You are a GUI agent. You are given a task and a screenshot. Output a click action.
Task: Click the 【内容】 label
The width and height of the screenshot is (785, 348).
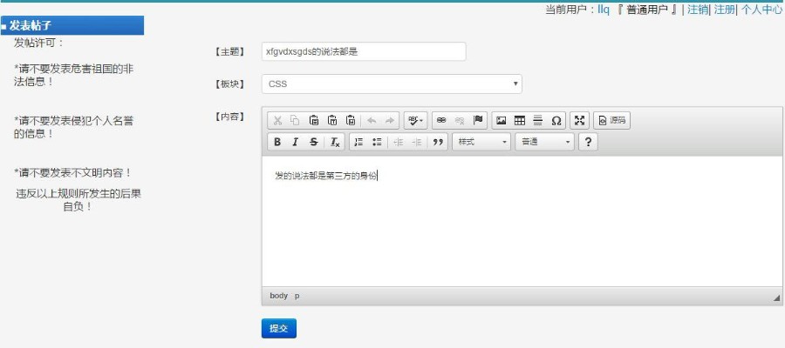[229, 117]
